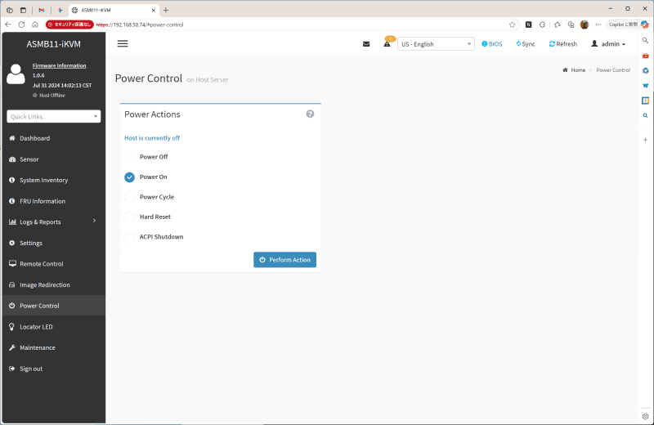The image size is (654, 425).
Task: Open the messages envelope icon
Action: [x=366, y=44]
